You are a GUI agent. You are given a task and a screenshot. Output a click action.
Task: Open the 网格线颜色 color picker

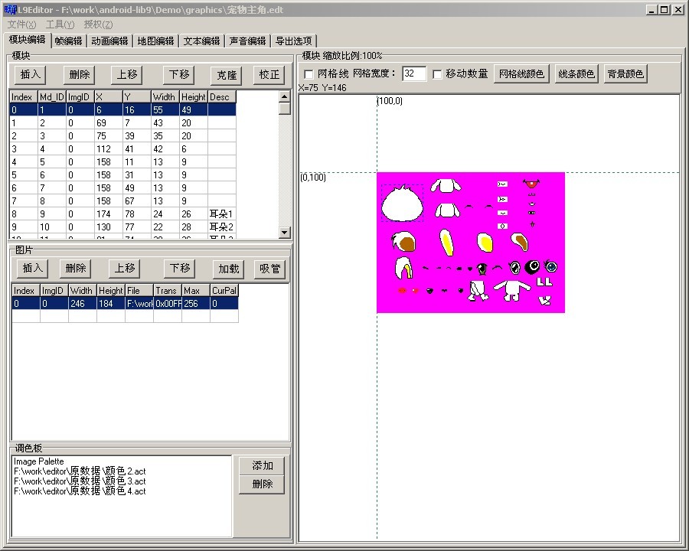tap(521, 73)
